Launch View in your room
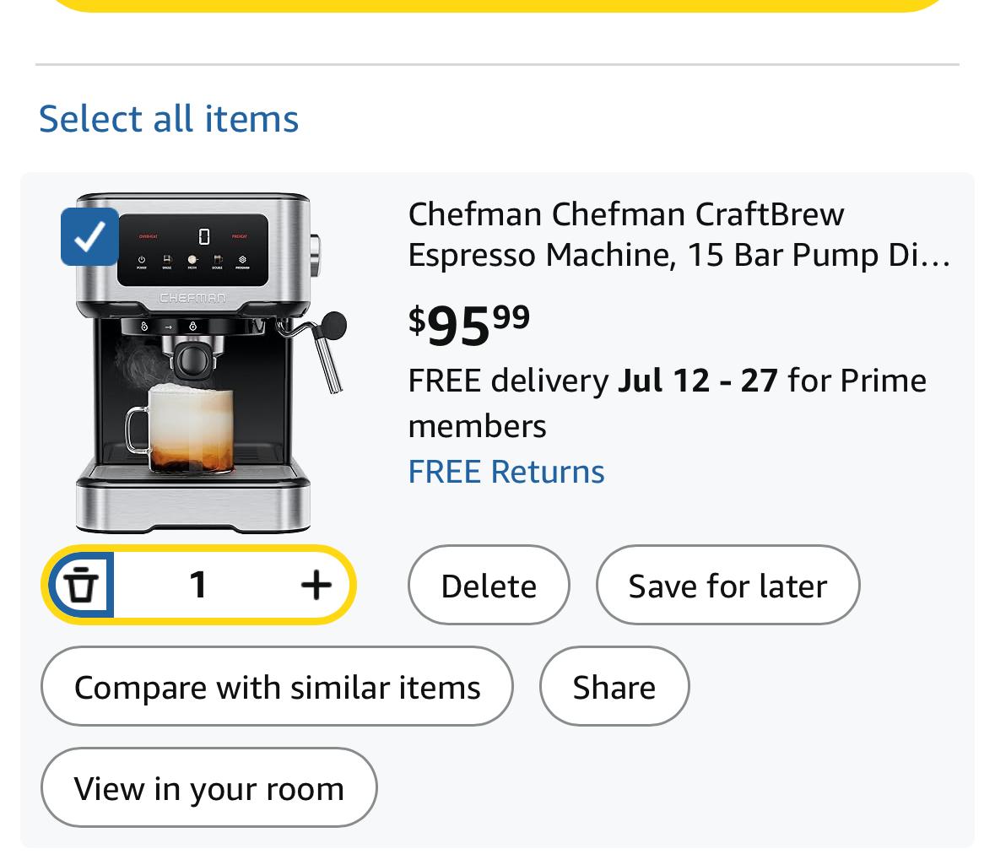 pos(208,788)
